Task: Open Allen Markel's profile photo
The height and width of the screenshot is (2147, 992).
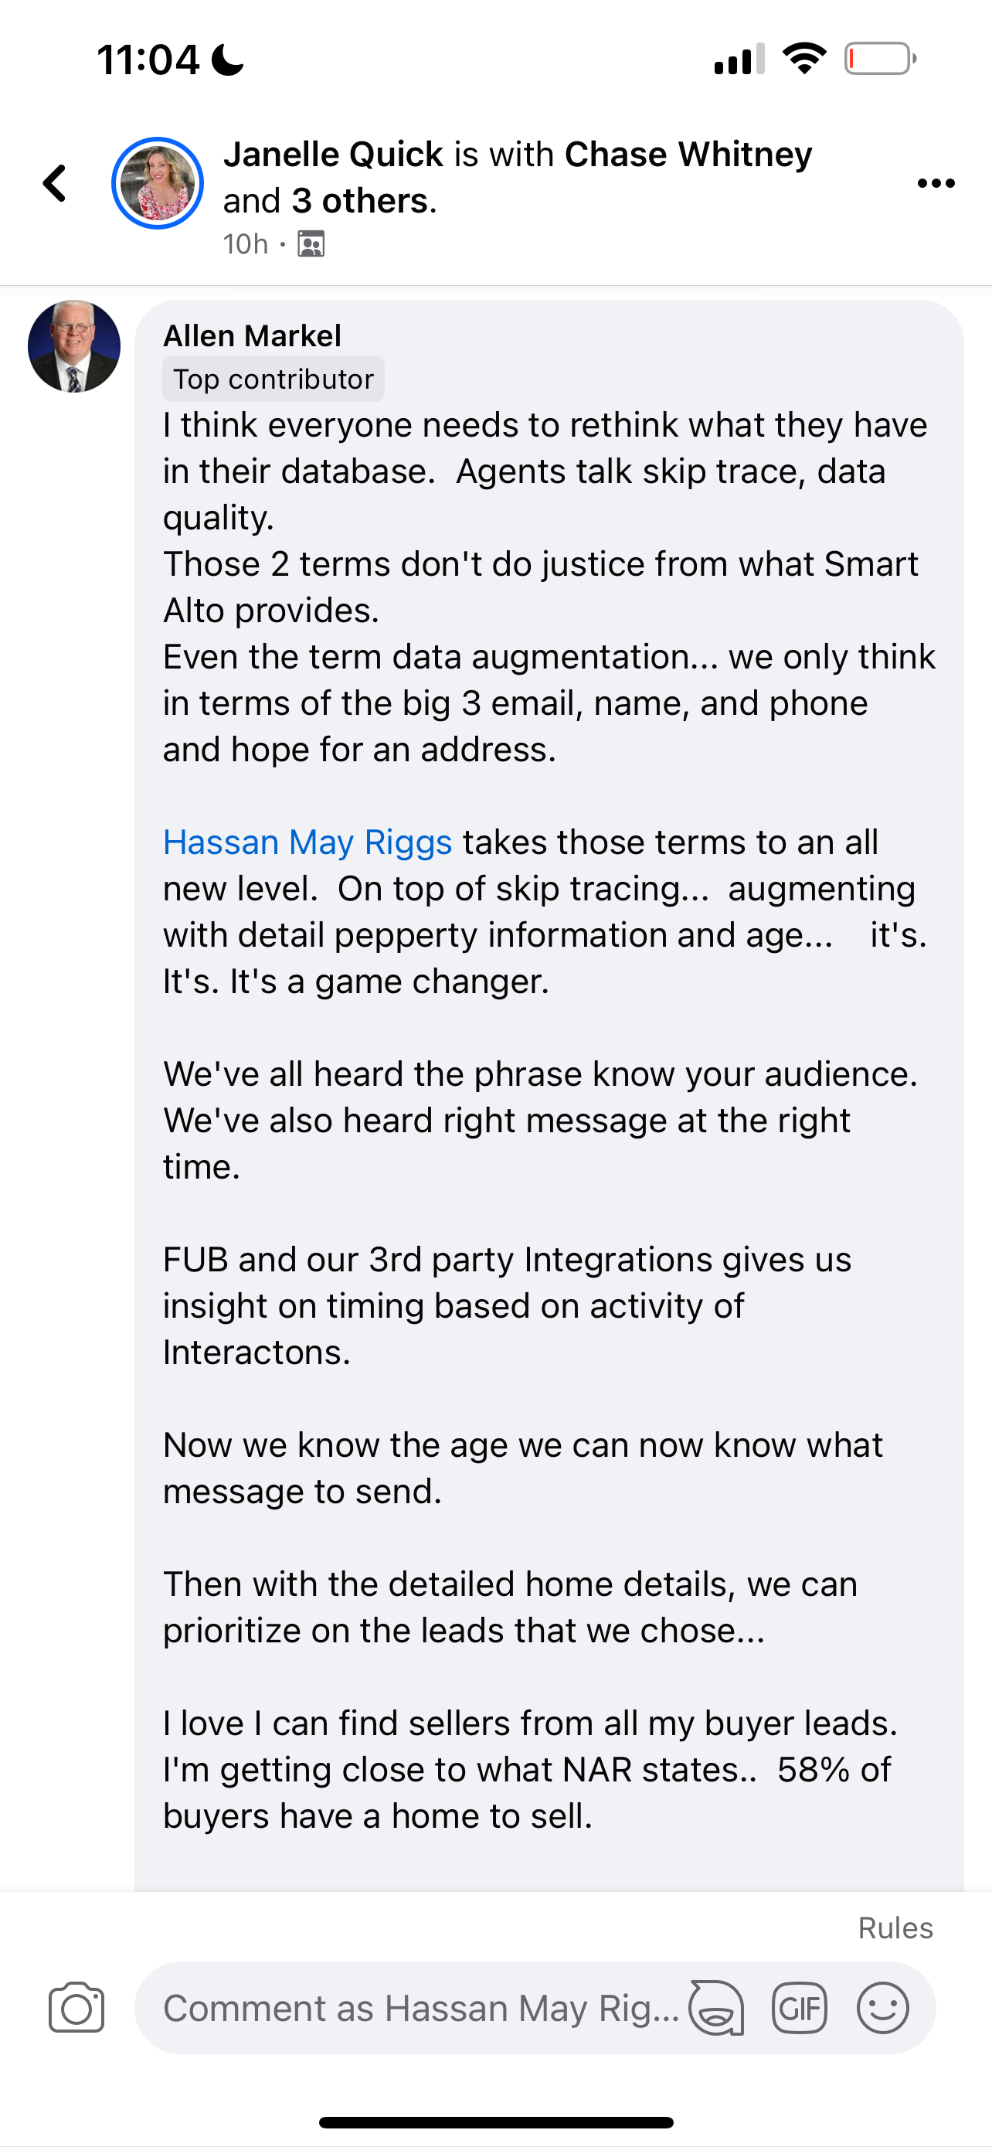Action: tap(74, 347)
